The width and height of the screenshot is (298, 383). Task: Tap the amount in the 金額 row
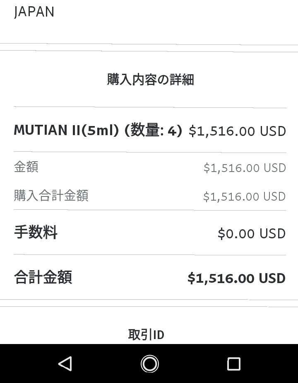pos(244,168)
